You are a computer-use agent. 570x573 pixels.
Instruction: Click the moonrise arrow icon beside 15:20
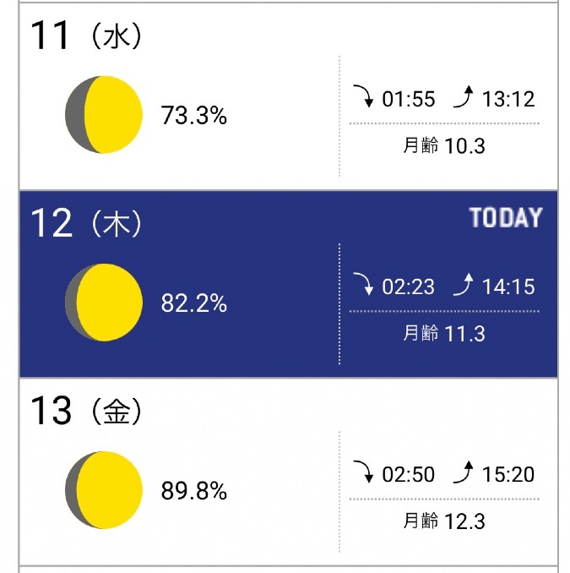pos(464,472)
